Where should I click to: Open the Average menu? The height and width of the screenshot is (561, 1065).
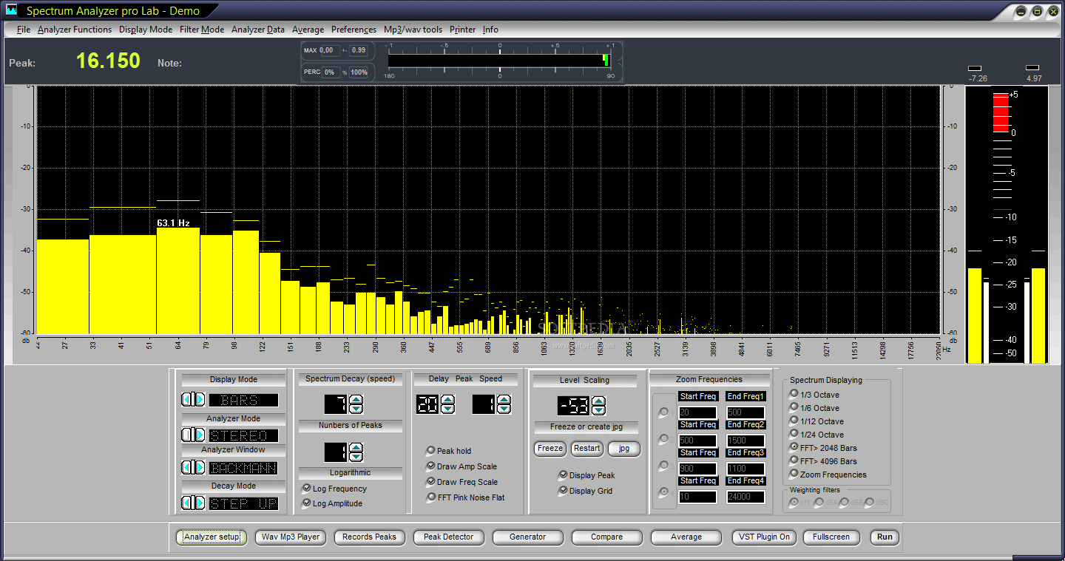308,30
